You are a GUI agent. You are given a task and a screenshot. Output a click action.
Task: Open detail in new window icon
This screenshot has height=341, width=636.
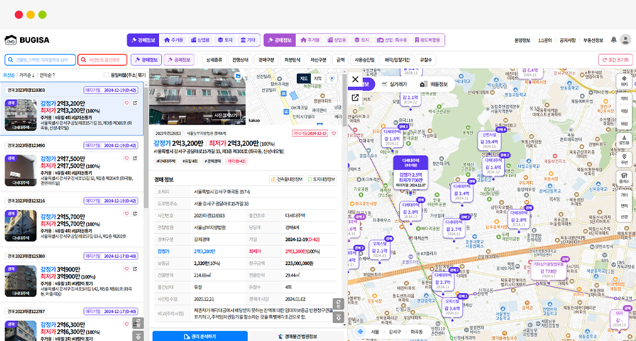[x=355, y=98]
